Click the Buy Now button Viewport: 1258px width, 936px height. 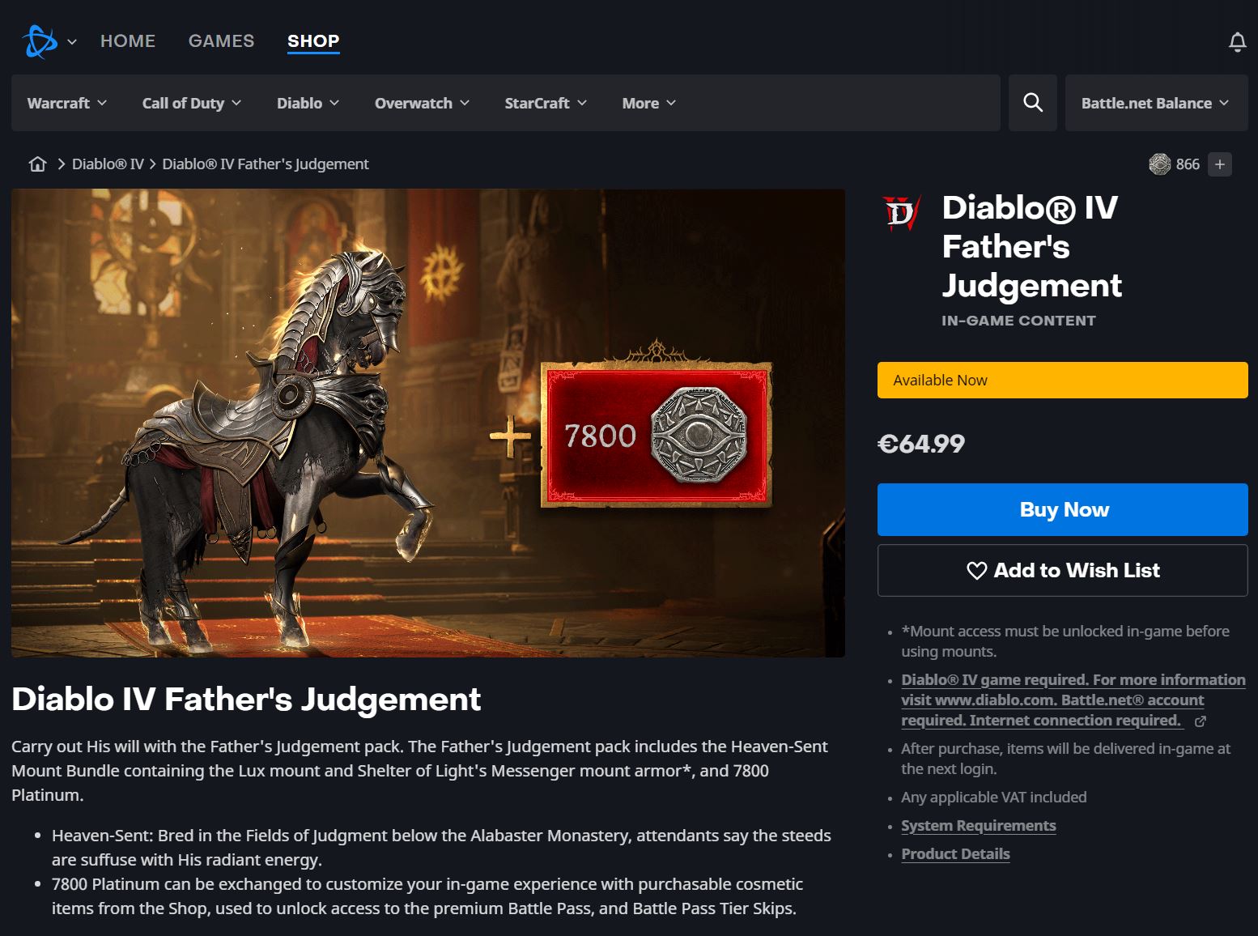(x=1062, y=509)
